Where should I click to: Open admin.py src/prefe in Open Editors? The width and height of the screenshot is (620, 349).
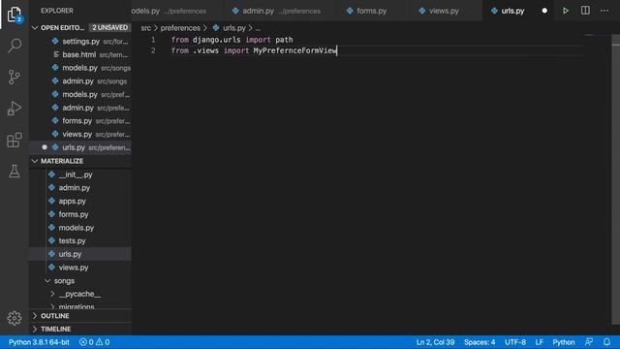tap(80, 108)
